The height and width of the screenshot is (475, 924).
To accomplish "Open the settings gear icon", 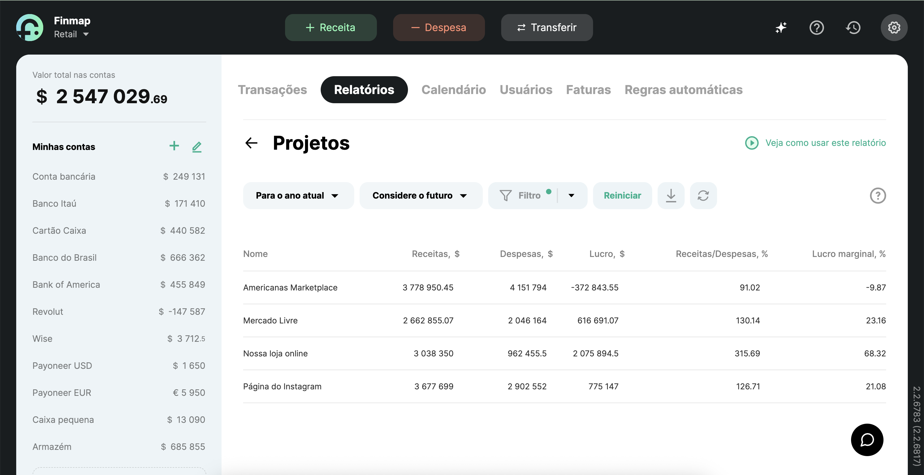I will (894, 28).
